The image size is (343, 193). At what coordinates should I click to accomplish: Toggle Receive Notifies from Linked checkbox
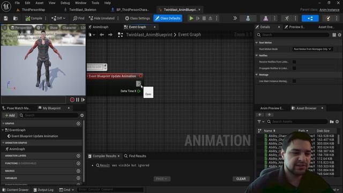294,62
